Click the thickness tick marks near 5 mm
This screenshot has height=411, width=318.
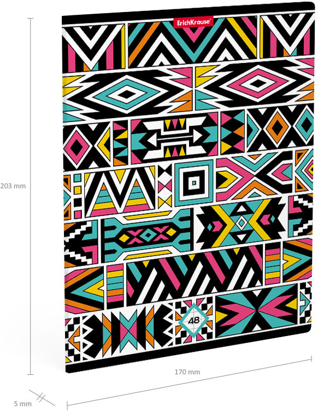42,397
